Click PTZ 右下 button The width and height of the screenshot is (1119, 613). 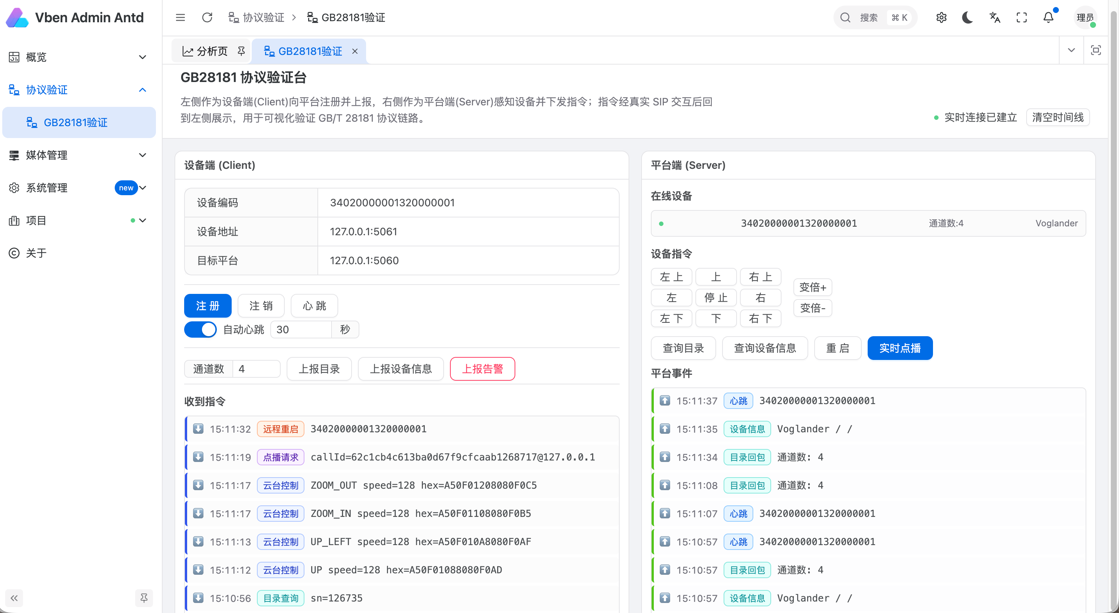[x=761, y=318]
